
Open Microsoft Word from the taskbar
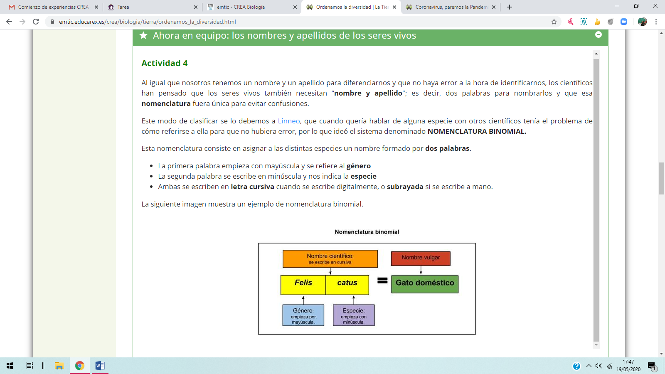tap(100, 366)
